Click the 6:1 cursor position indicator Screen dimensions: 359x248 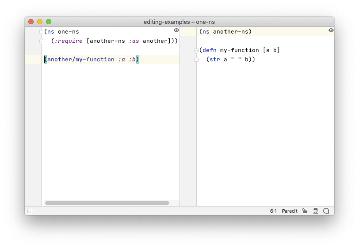273,211
